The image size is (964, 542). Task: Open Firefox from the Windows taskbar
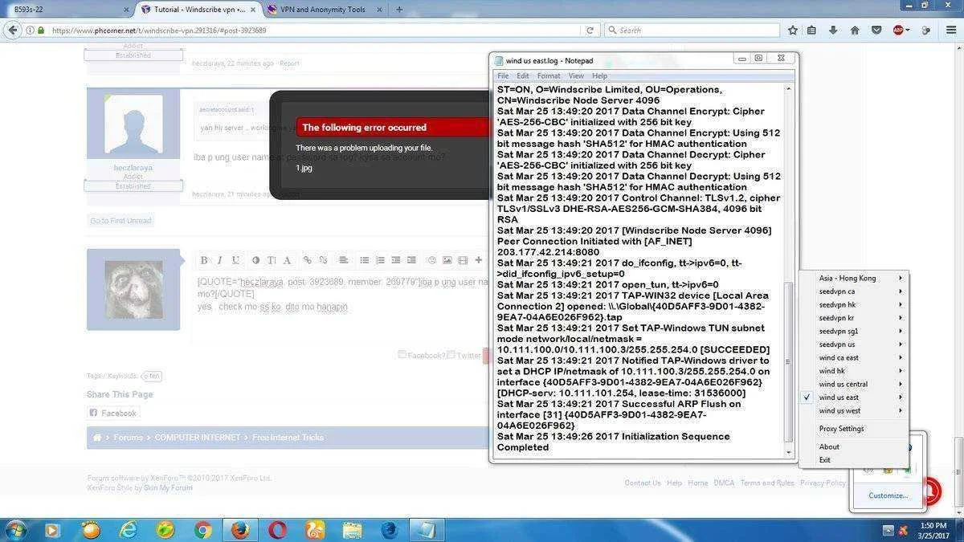coord(240,530)
